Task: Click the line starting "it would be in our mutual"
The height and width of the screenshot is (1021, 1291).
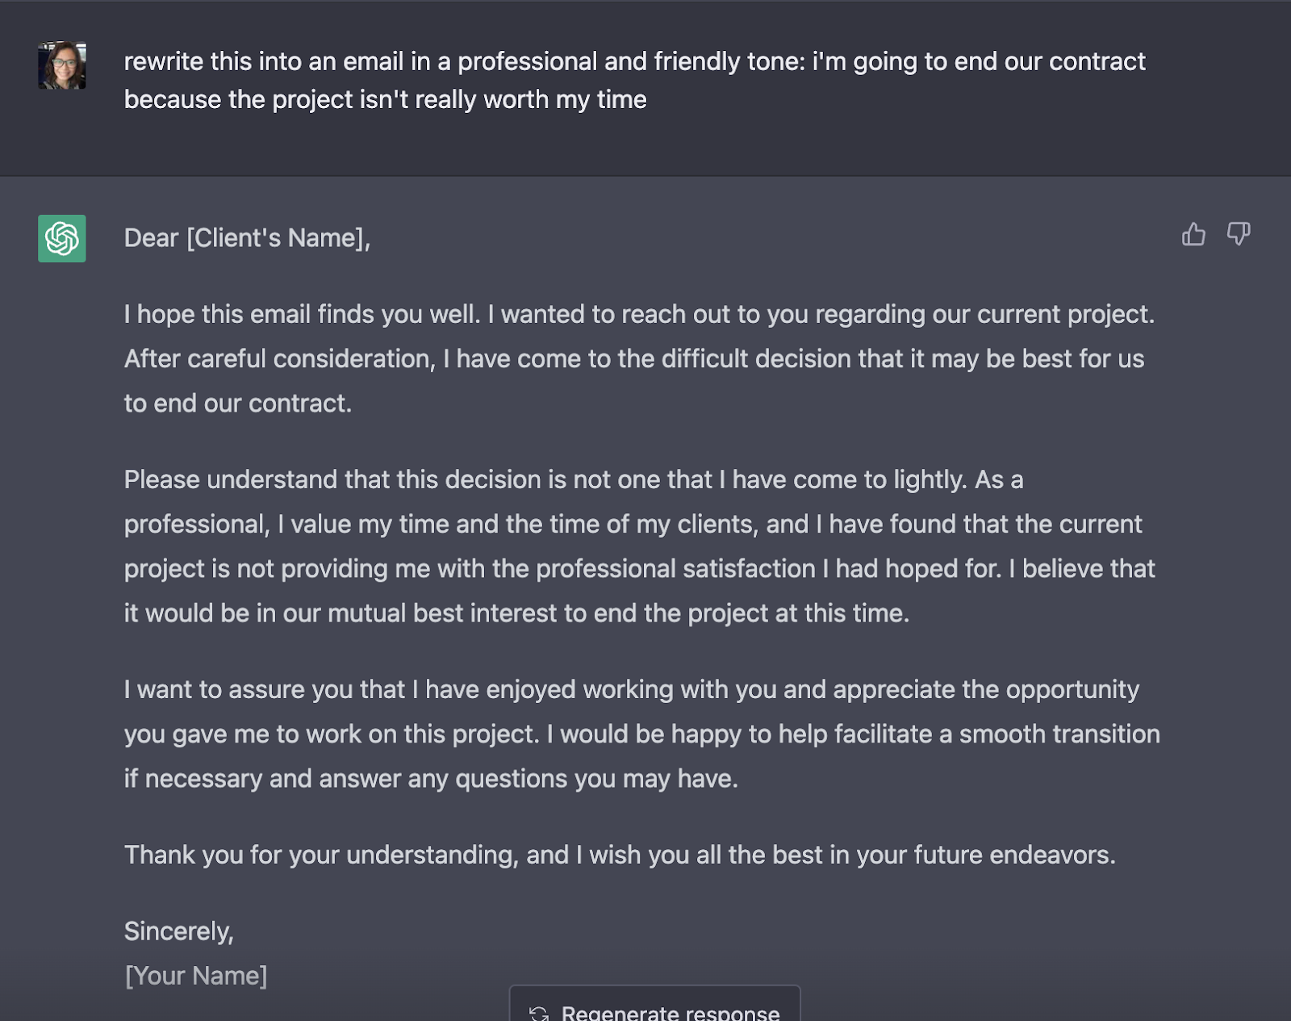Action: point(516,613)
